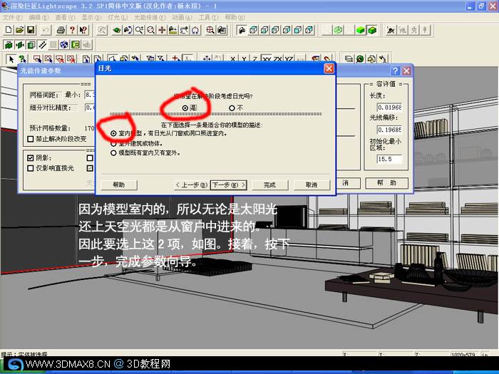499x374 pixels.
Task: Open the 灯光(L) menu
Action: [x=118, y=18]
